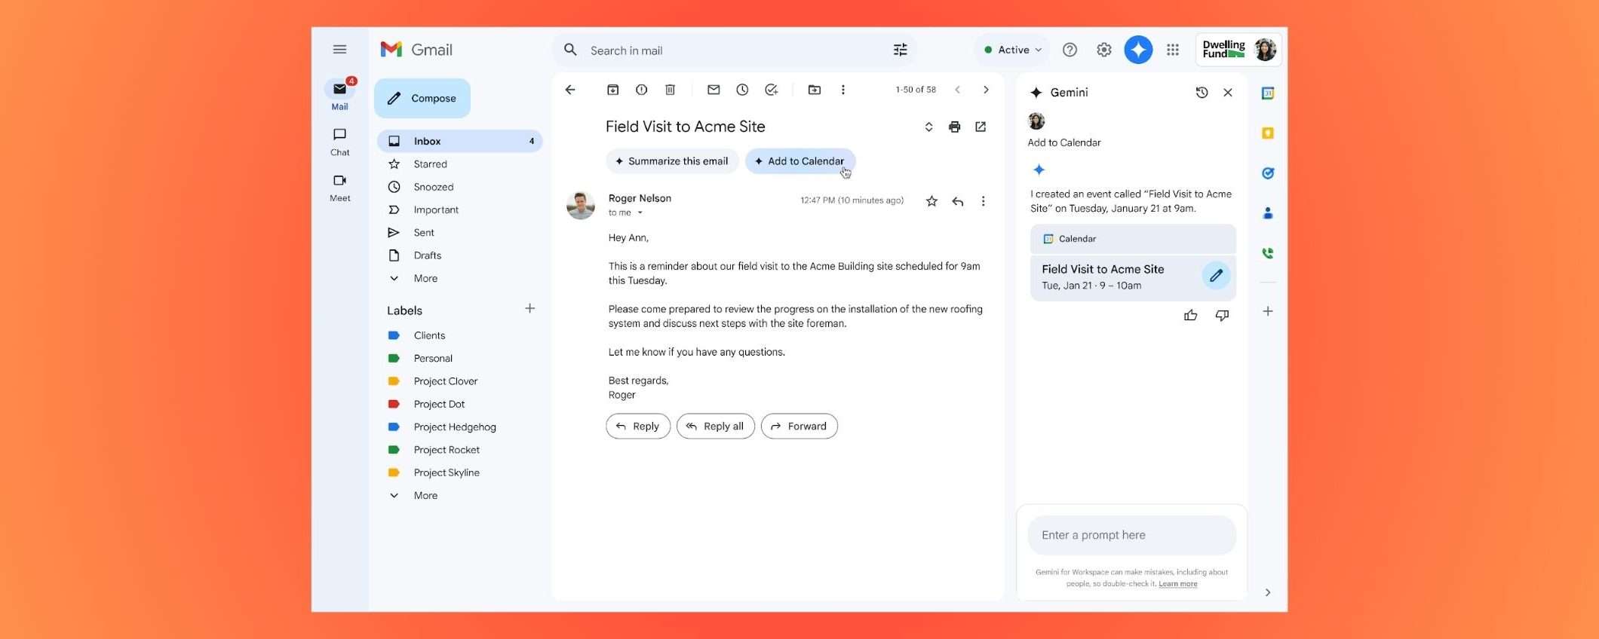Open Google Calendar in the side panel
The image size is (1599, 639).
click(x=1268, y=93)
